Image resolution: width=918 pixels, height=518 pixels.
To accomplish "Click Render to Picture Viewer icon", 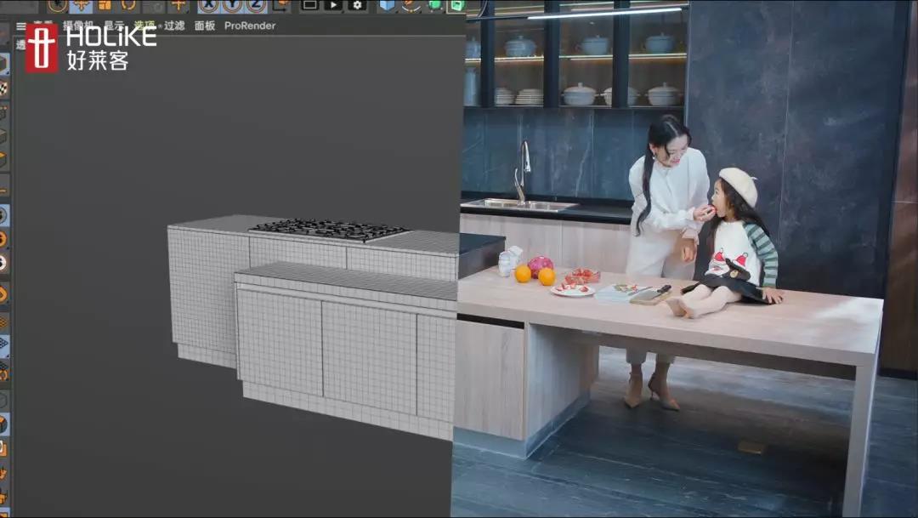I will pos(333,5).
